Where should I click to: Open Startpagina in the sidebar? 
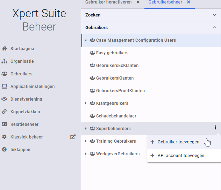(x=22, y=49)
